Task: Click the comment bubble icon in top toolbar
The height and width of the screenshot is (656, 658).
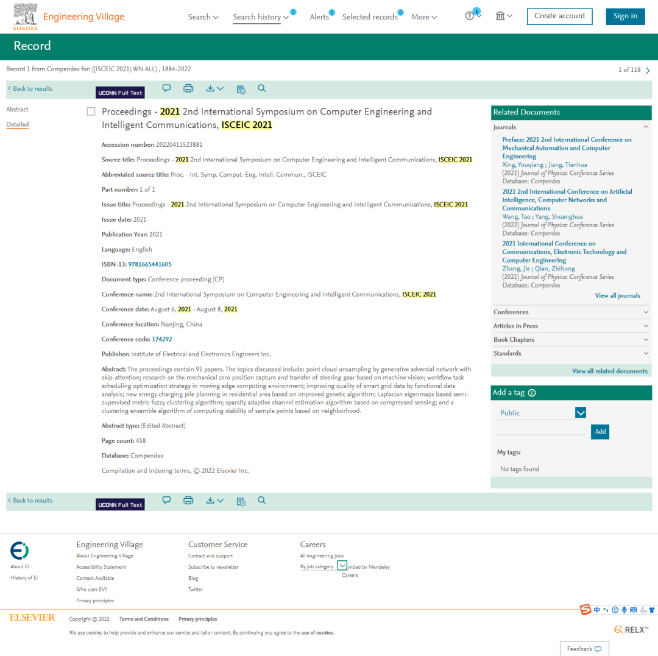Action: [166, 88]
